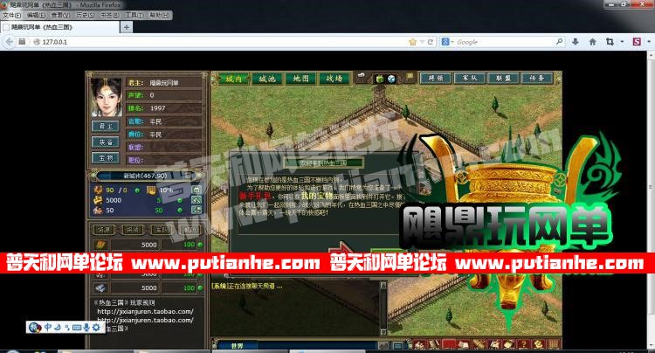Click the 宝物 button under avatar
The height and width of the screenshot is (353, 655).
pos(106,158)
